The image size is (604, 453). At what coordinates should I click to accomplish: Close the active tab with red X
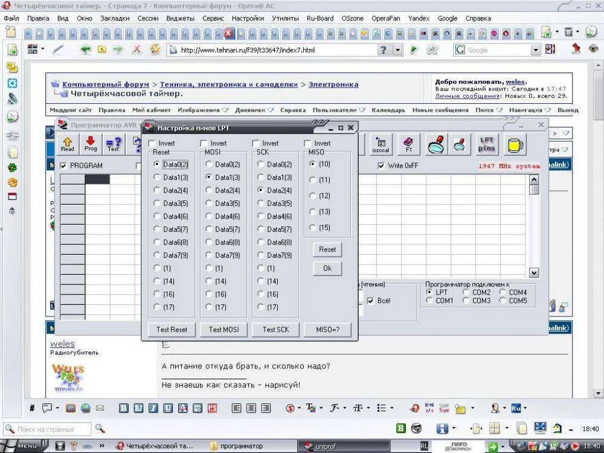pos(229,33)
